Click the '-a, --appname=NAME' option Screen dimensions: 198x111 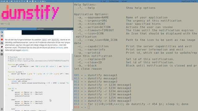point(93,18)
